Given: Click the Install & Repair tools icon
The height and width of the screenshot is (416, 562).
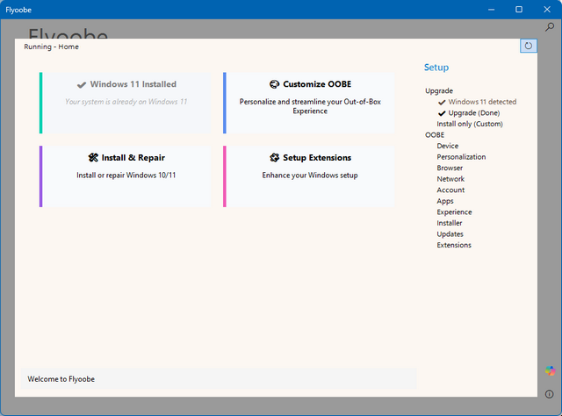Looking at the screenshot, I should (93, 158).
